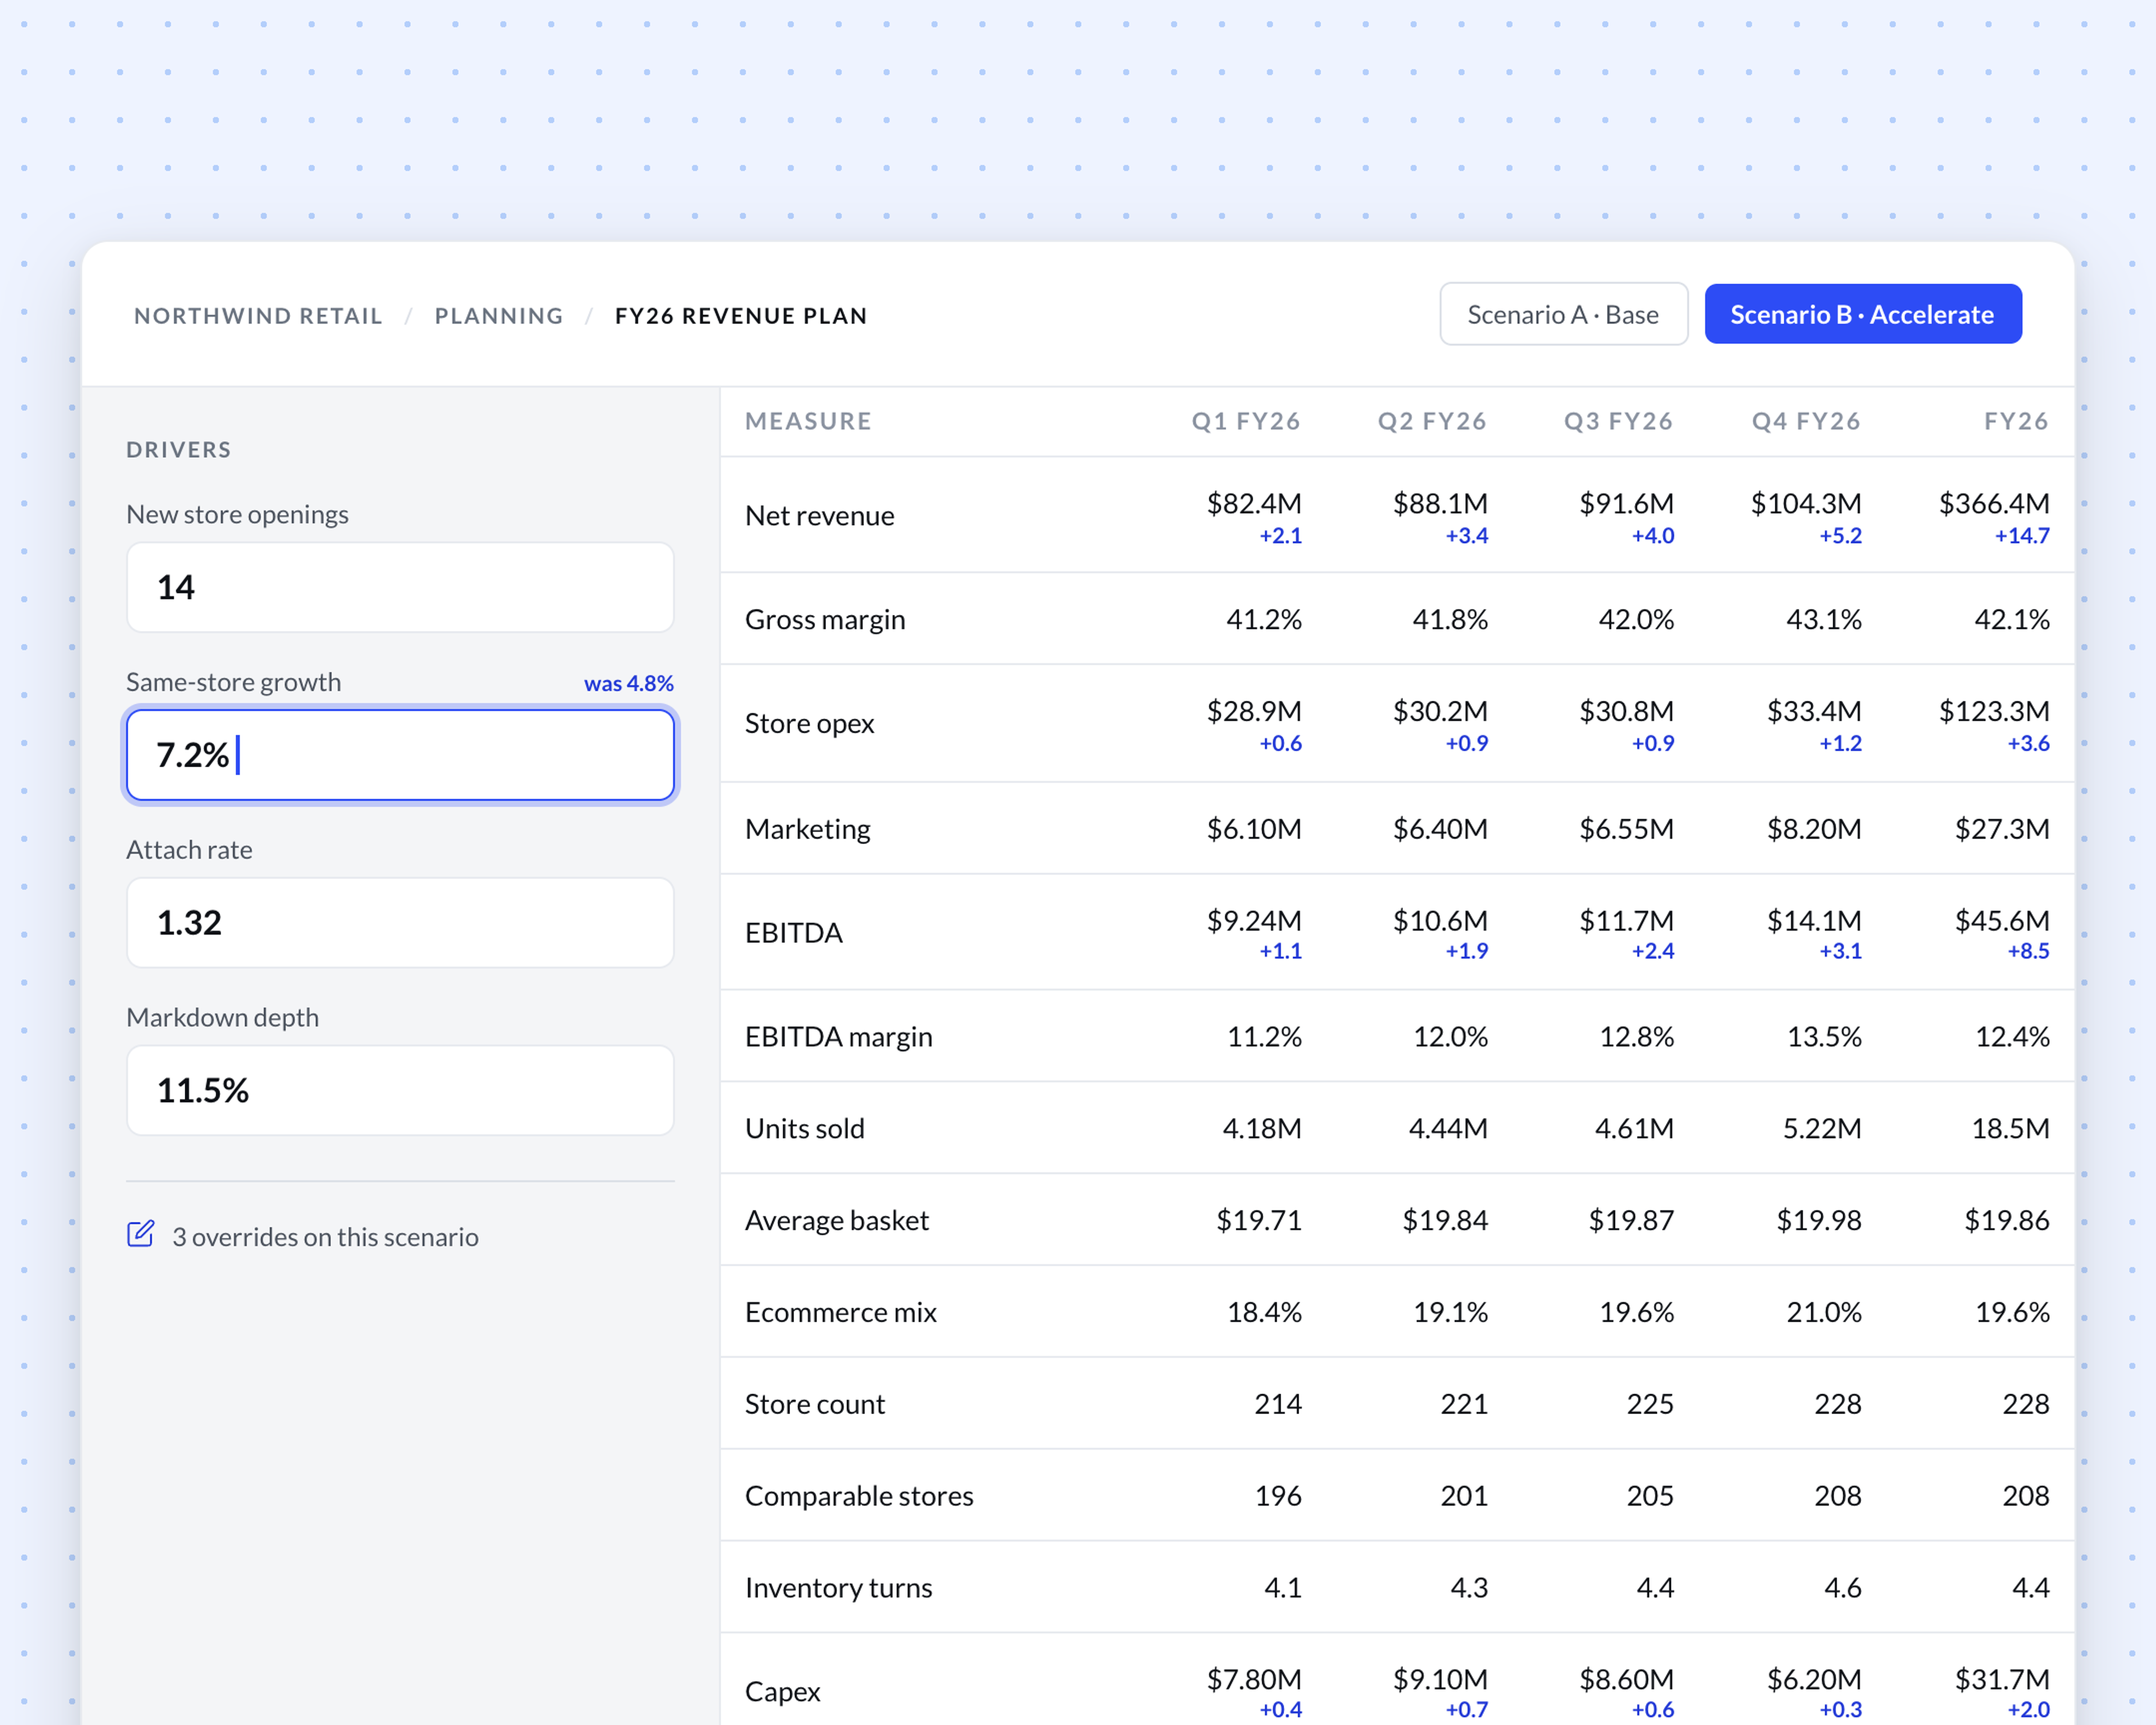Select the Inventory turns row label
The height and width of the screenshot is (1725, 2156).
click(x=839, y=1589)
